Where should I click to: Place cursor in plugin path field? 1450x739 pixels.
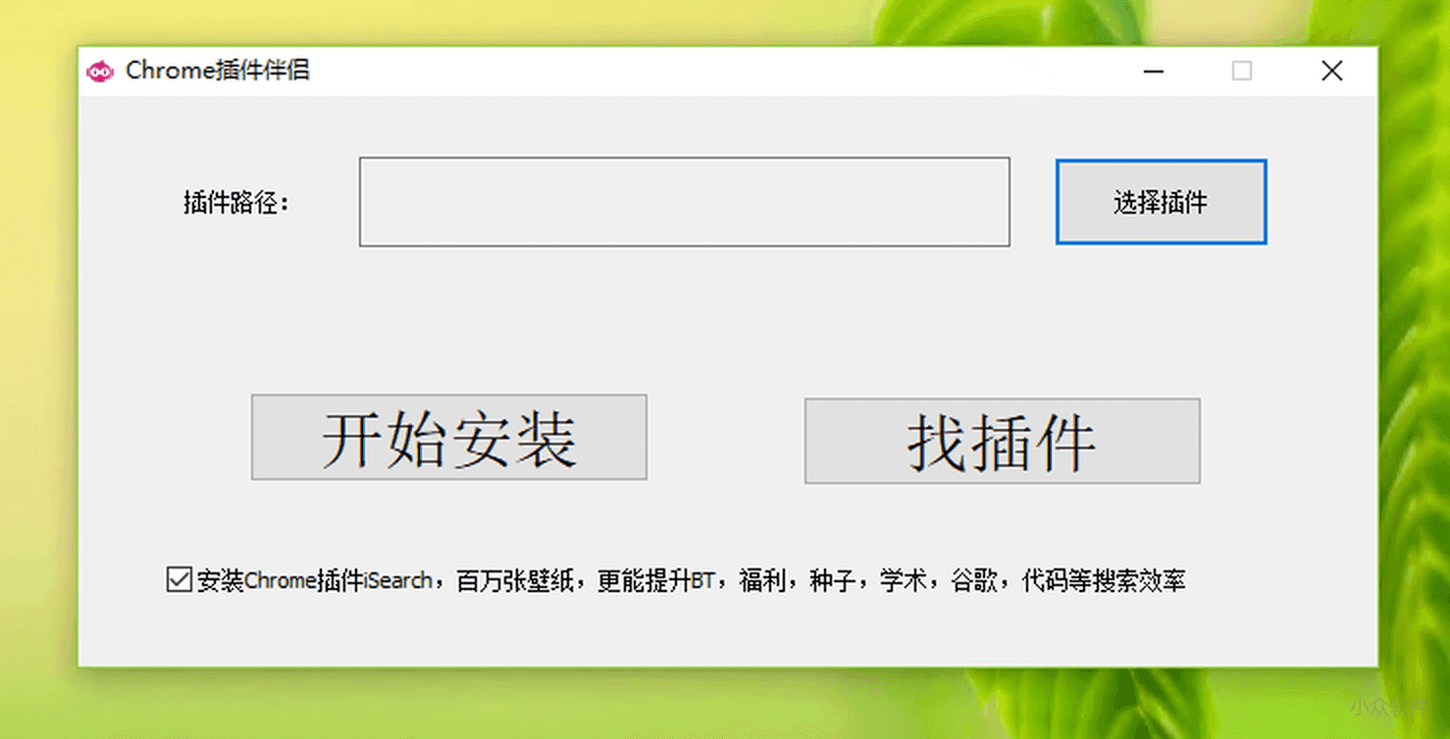tap(685, 202)
